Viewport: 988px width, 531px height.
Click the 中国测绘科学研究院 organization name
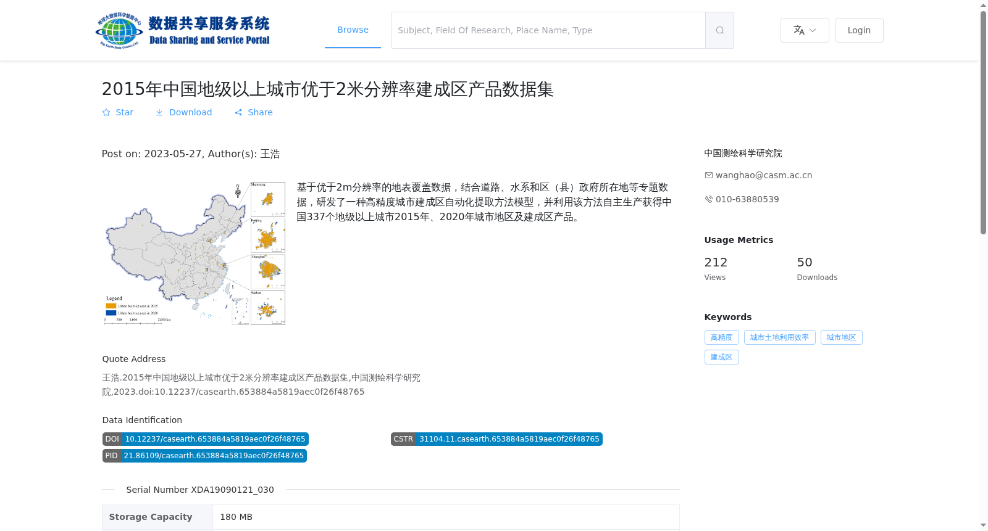[743, 153]
